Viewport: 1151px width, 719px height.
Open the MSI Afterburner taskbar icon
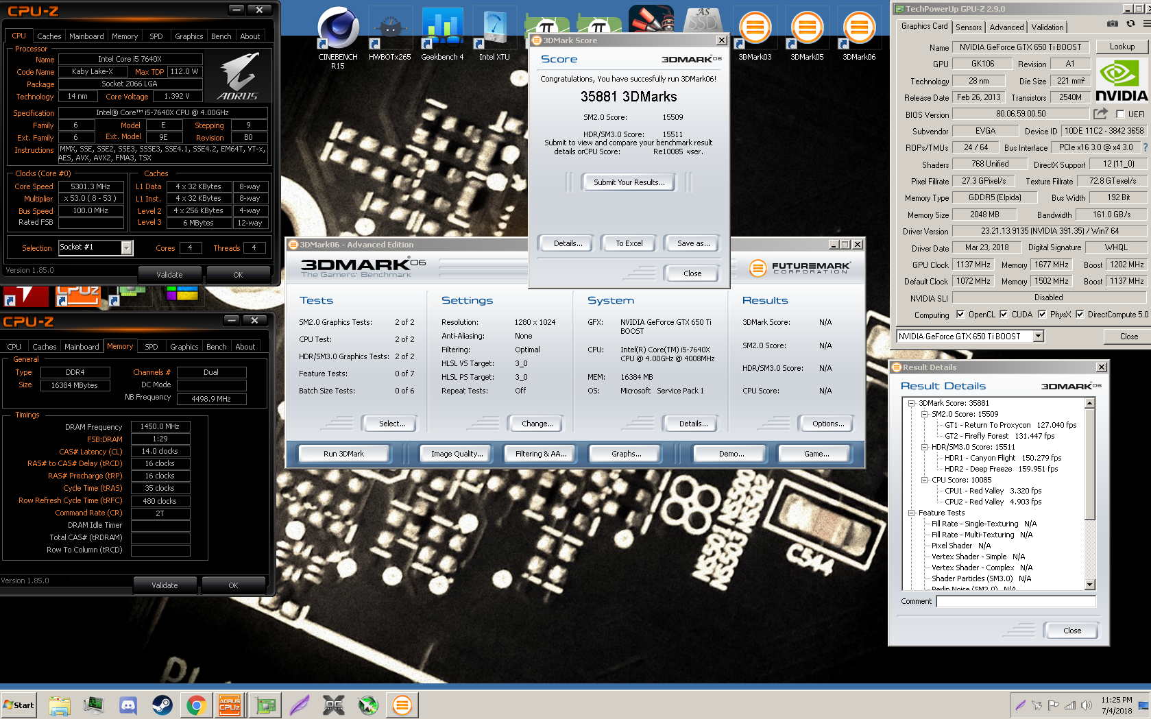(x=368, y=705)
